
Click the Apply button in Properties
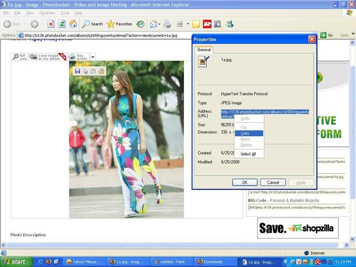click(x=301, y=182)
